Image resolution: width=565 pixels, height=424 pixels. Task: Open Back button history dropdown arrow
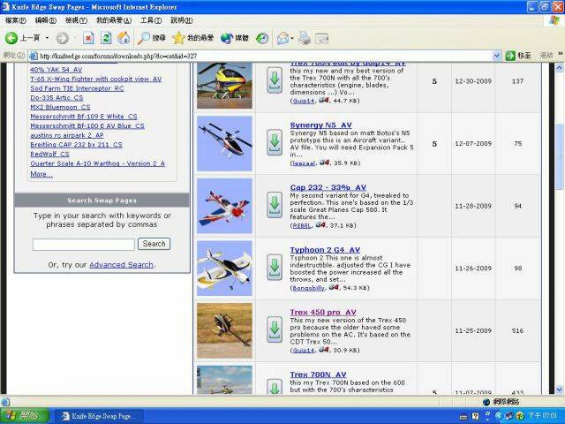47,38
